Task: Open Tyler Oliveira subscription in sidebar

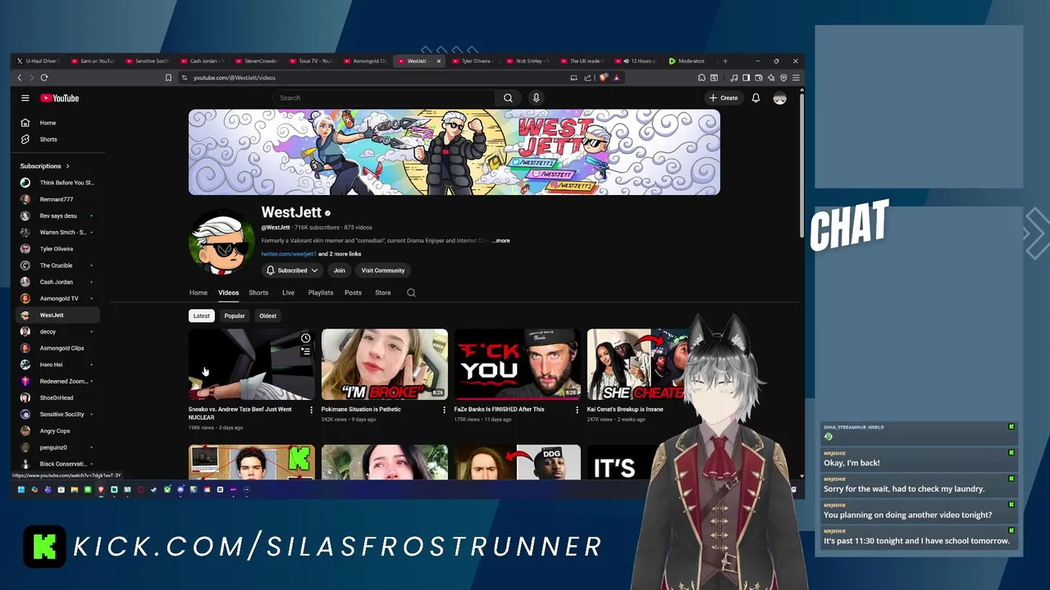Action: 57,248
